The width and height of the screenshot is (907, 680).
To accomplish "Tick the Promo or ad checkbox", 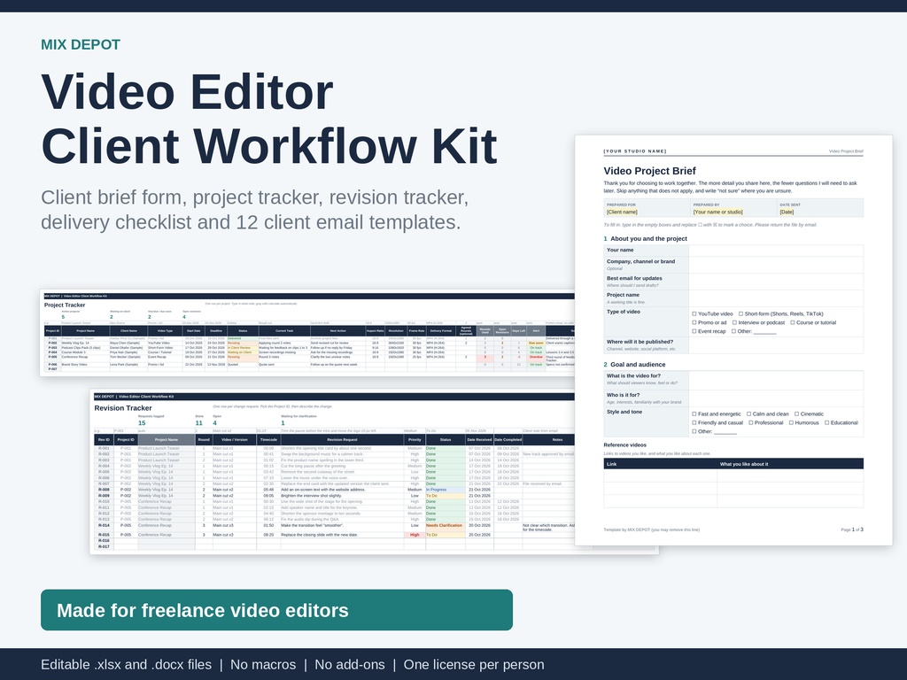I will coord(694,322).
